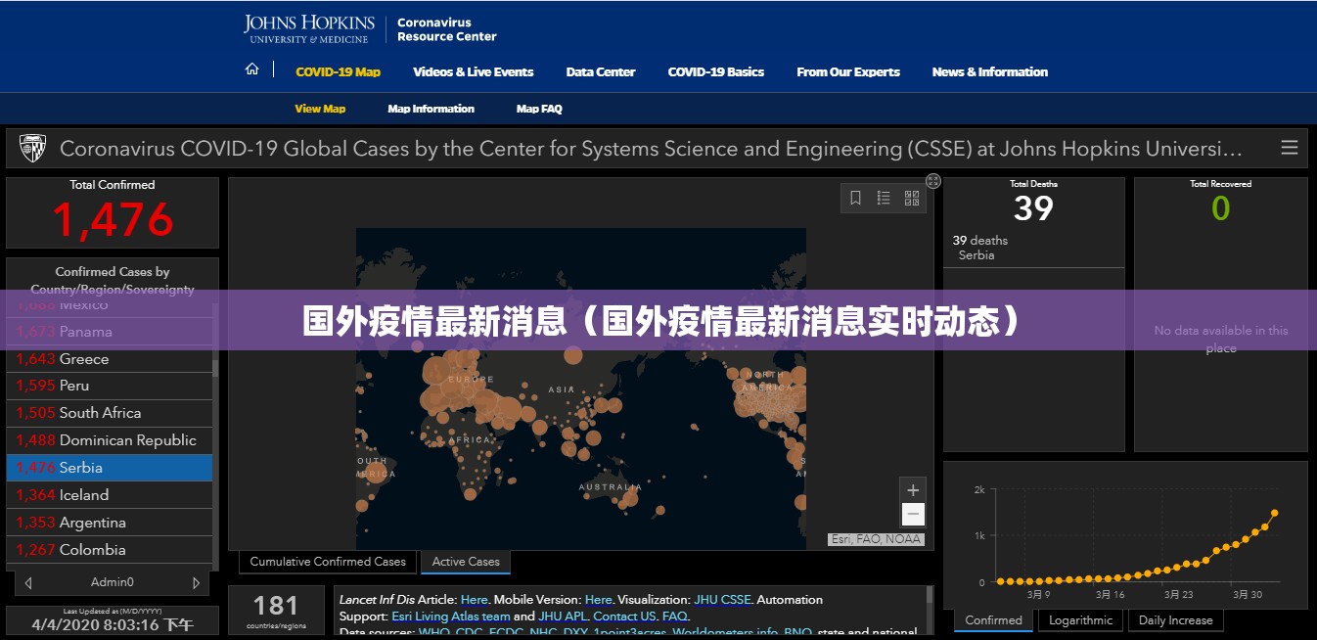Show the map legend list

pyautogui.click(x=884, y=198)
